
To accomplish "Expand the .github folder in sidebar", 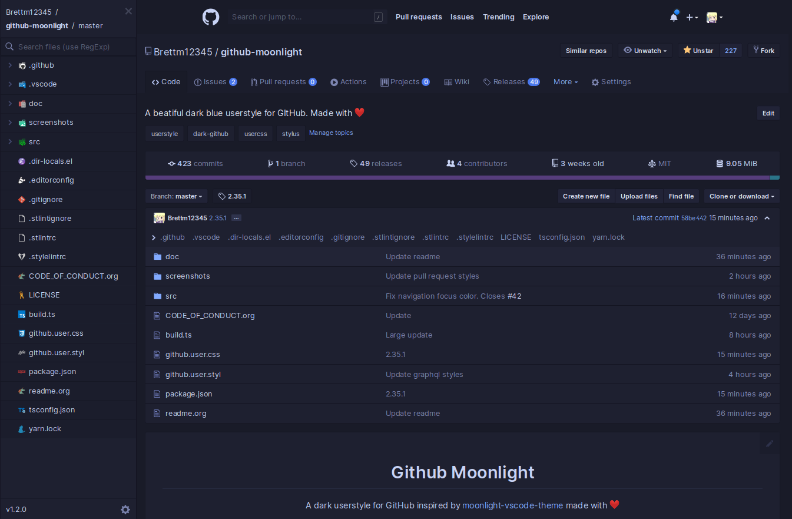I will [10, 65].
